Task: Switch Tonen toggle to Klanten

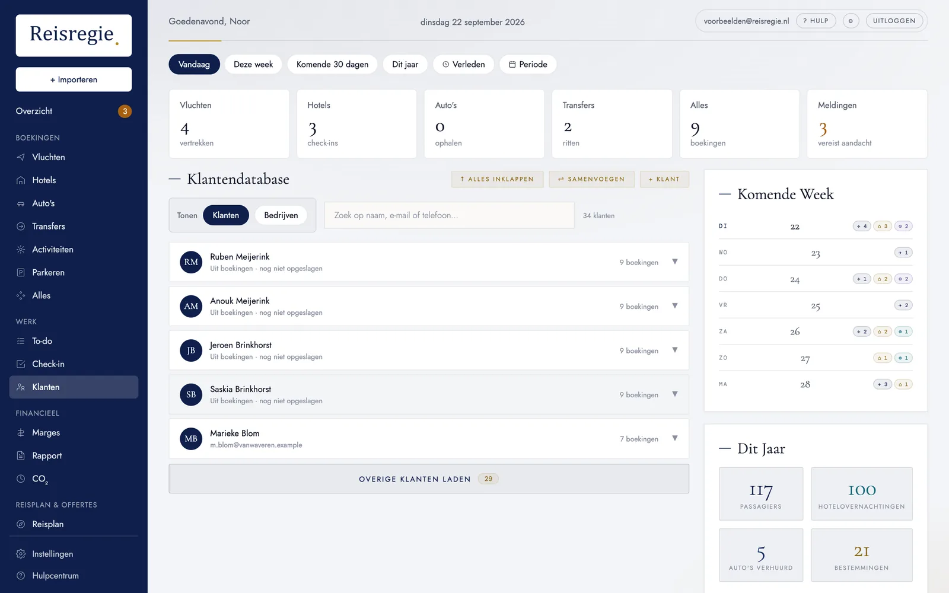Action: click(226, 215)
